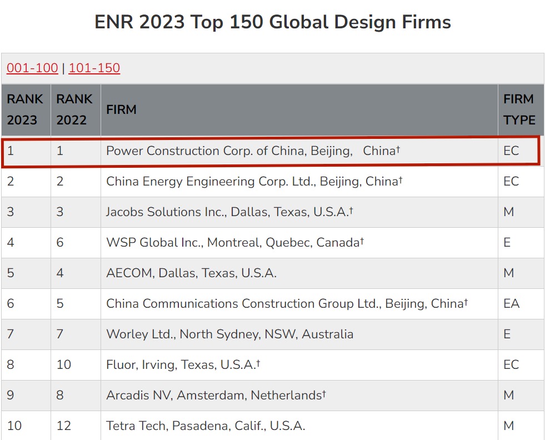
Task: Click 2022 rank 3 in Jacobs Solutions row
Action: [x=60, y=212]
